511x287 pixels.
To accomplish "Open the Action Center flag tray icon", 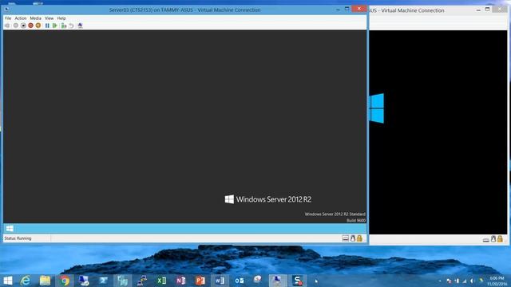I will [449, 281].
